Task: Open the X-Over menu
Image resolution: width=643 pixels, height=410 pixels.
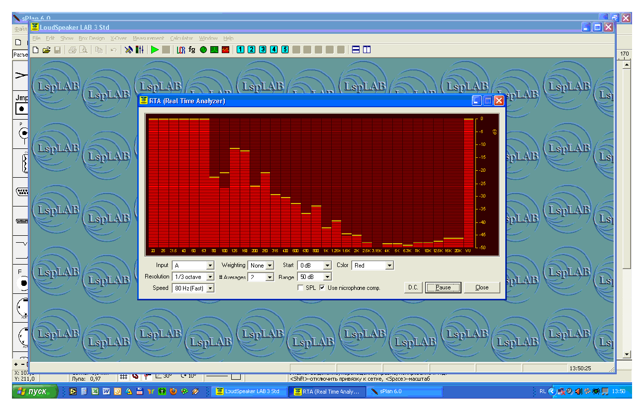Action: [x=119, y=38]
